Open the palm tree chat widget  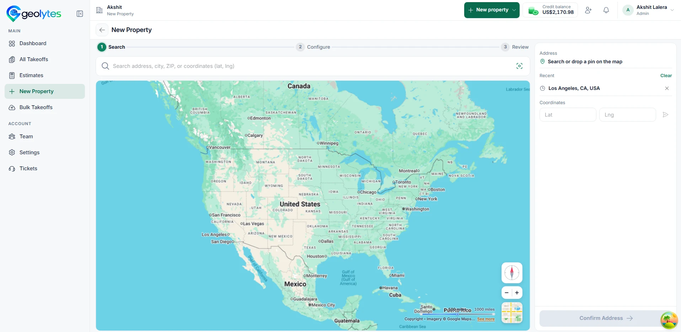point(669,320)
